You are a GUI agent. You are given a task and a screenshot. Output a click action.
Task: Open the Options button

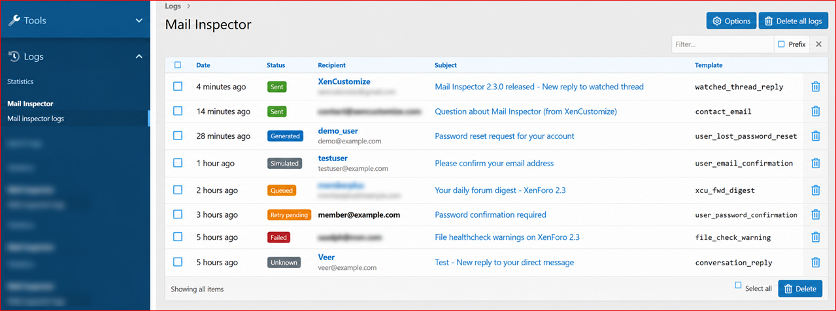click(731, 22)
